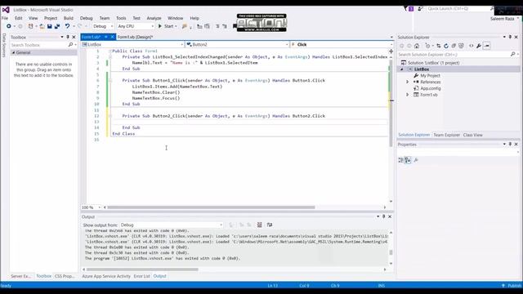523x294 pixels.
Task: Click the Sync with Active Document icon
Action: point(439,46)
